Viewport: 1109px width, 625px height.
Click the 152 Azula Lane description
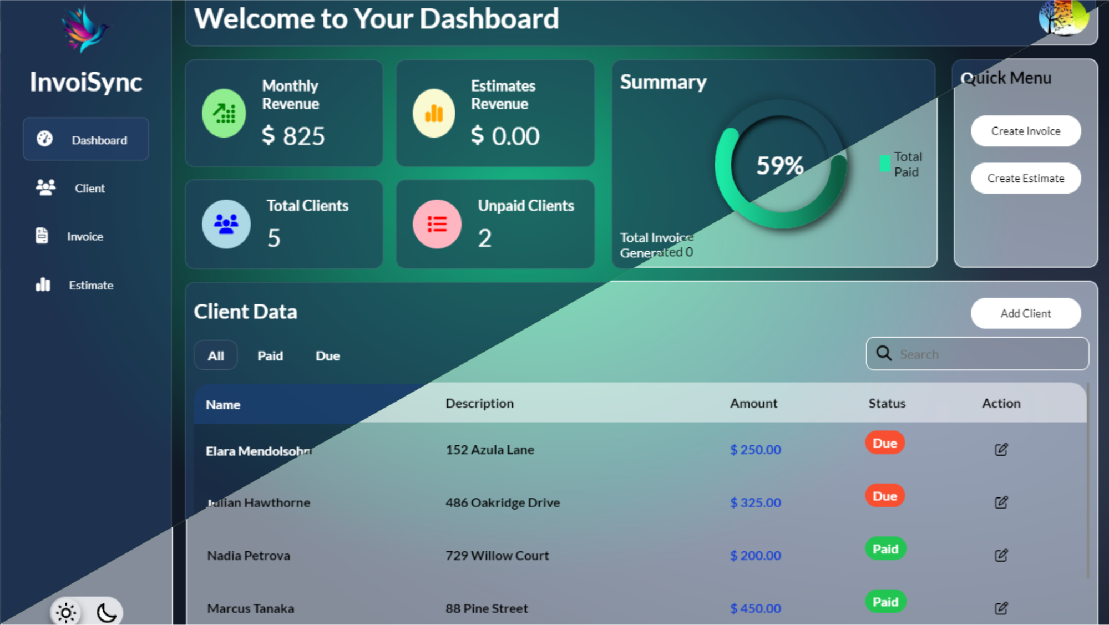[x=490, y=449]
